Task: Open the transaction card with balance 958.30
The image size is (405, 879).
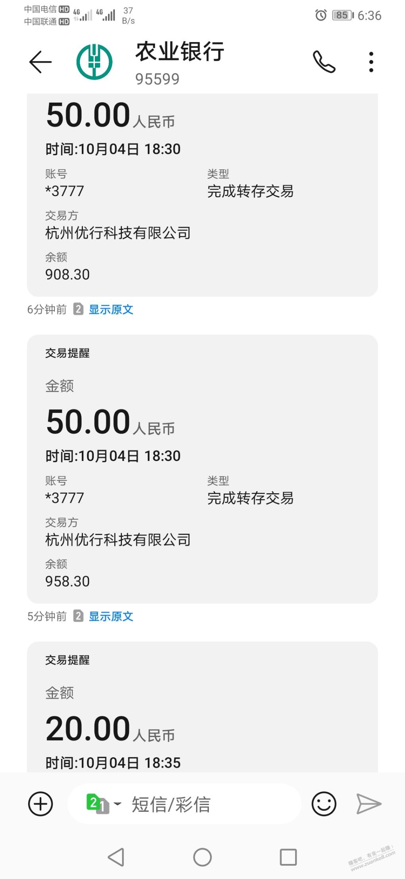Action: [202, 469]
